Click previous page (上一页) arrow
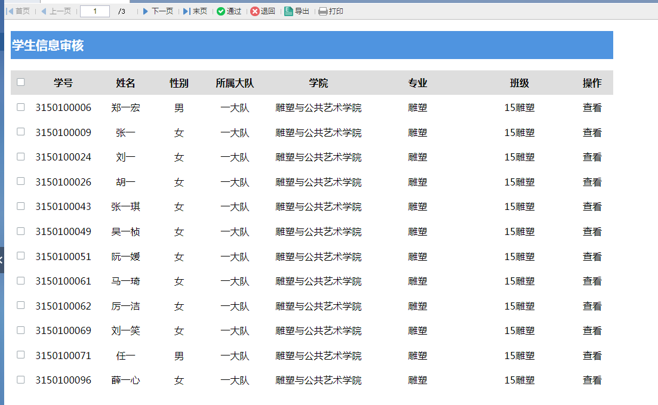Image resolution: width=658 pixels, height=405 pixels. pos(44,11)
